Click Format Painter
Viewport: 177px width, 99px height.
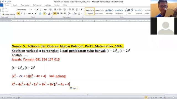[9, 14]
